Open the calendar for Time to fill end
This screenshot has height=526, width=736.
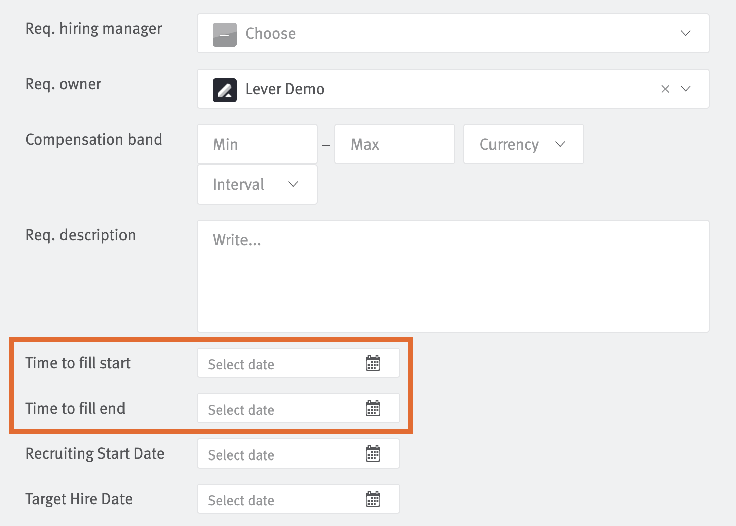tap(373, 409)
